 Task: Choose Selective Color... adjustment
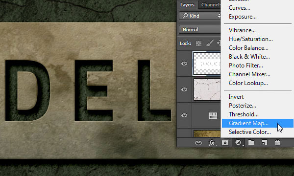click(x=250, y=132)
